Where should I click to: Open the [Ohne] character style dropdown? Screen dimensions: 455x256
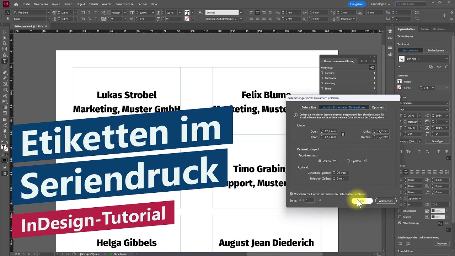(241, 12)
